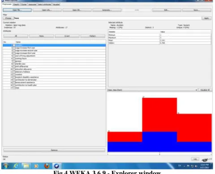Tick the working-hours attribute checkbox
The image size is (215, 174).
click(x=14, y=58)
